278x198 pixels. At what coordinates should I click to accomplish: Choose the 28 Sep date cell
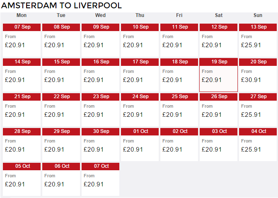tap(22, 145)
